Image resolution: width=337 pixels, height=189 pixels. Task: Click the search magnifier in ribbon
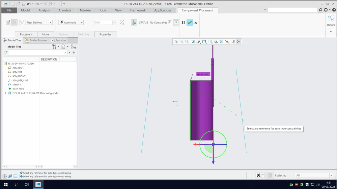320,10
